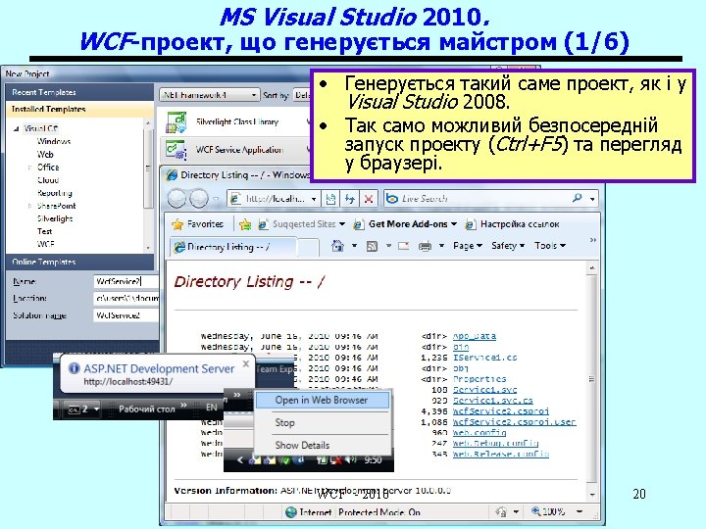Click the read mail icon
This screenshot has height=529, width=706.
(x=403, y=246)
